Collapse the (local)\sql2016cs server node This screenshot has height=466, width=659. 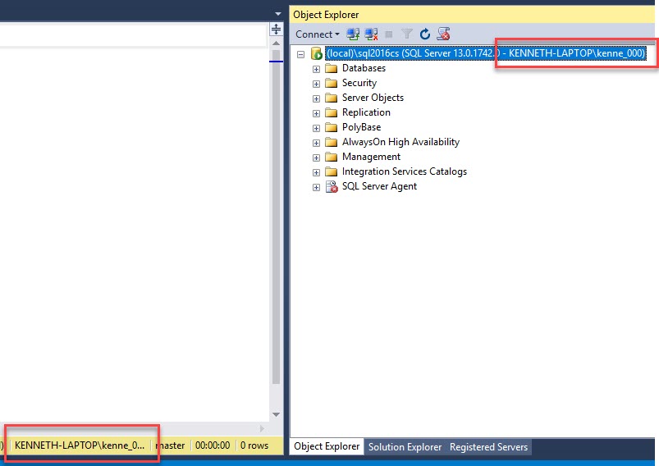point(301,54)
